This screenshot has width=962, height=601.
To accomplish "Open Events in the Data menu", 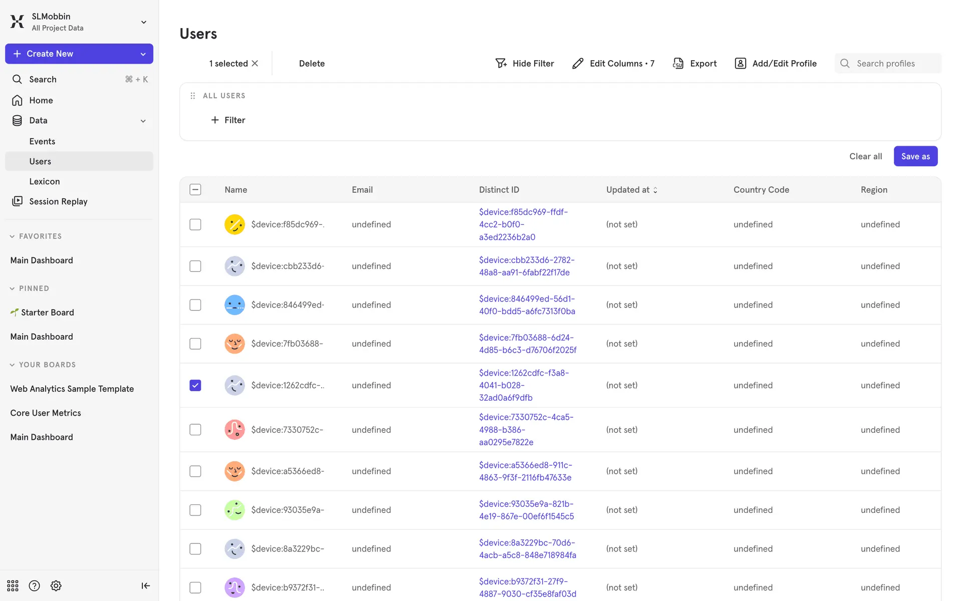I will coord(42,141).
